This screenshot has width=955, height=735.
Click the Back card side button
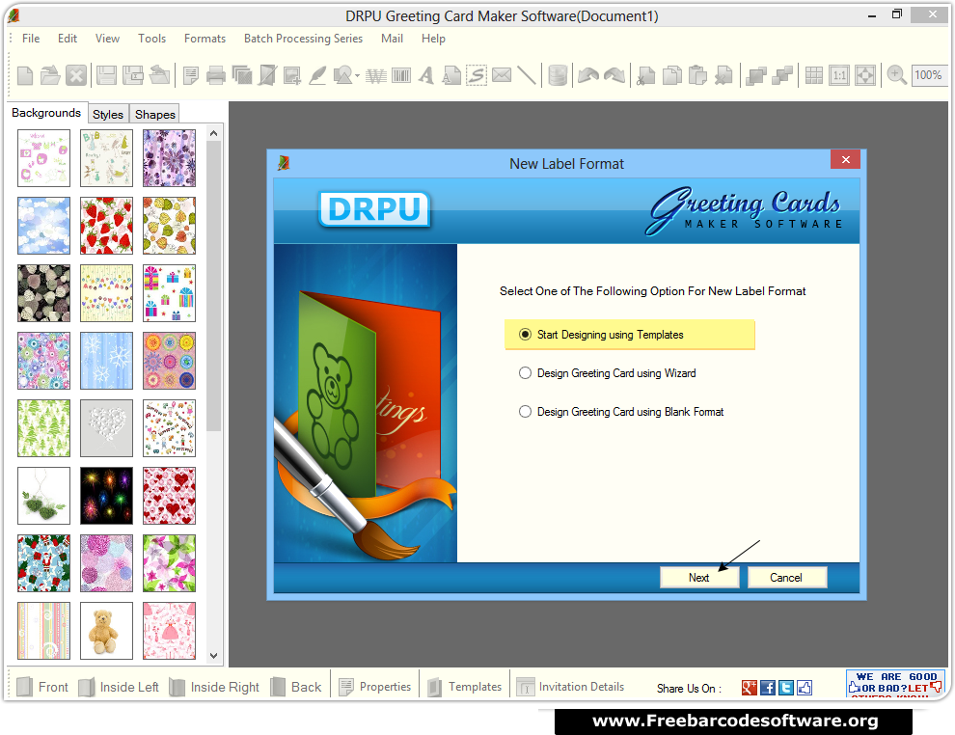point(296,687)
